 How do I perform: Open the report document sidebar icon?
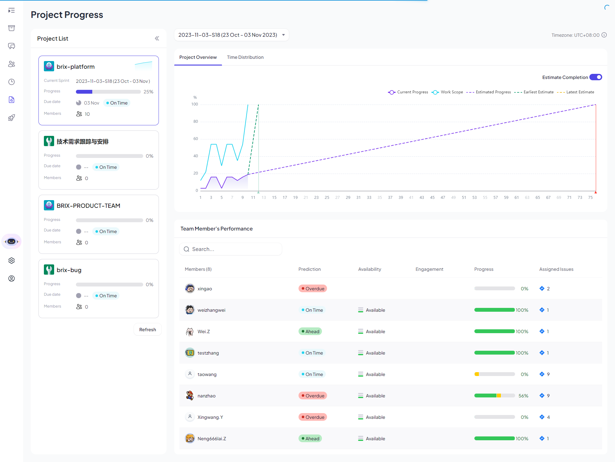pos(12,100)
